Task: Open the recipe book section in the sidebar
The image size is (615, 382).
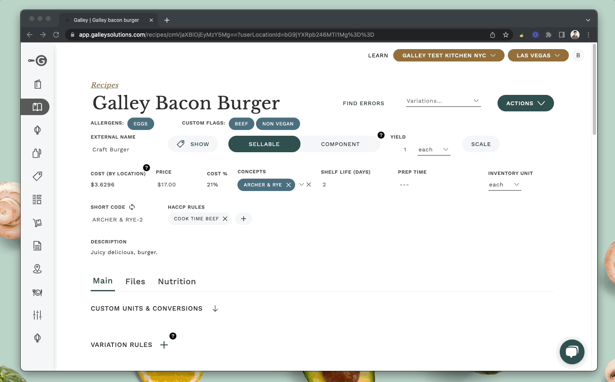Action: pos(37,106)
